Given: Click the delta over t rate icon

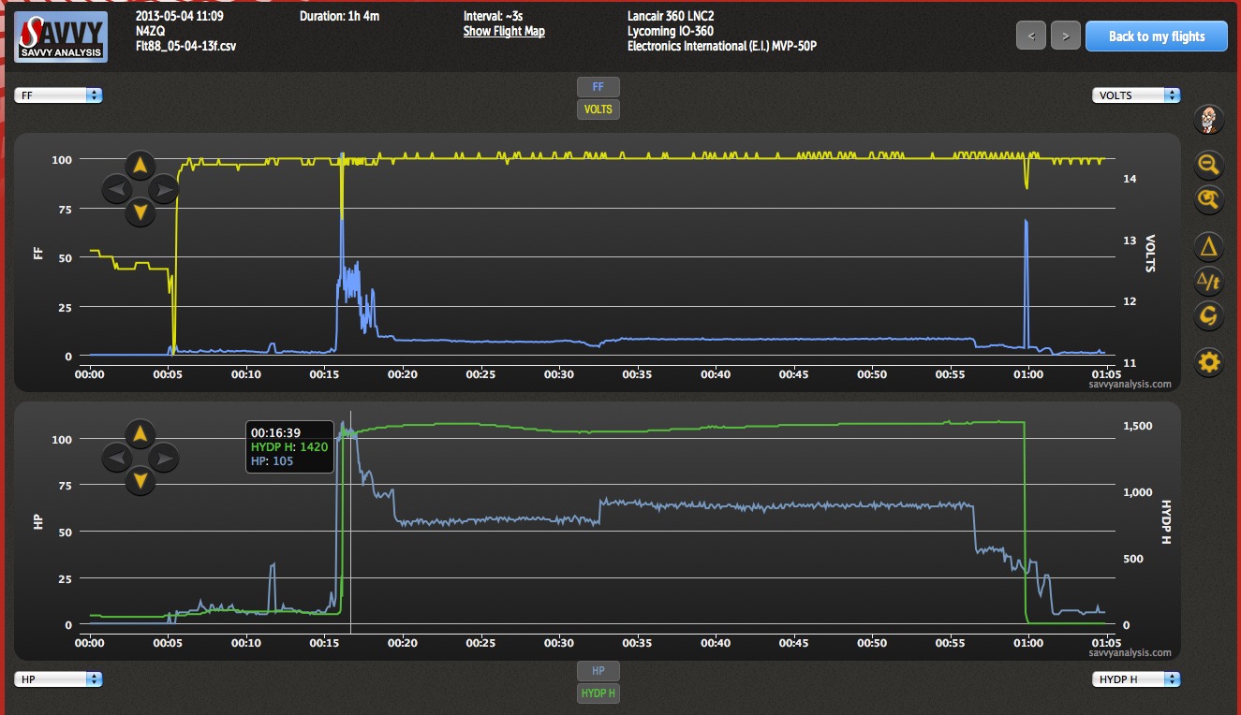Looking at the screenshot, I should tap(1208, 281).
